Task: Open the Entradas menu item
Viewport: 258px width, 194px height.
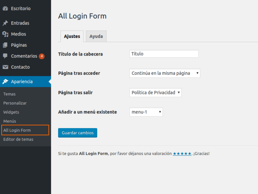Action: (x=25, y=23)
